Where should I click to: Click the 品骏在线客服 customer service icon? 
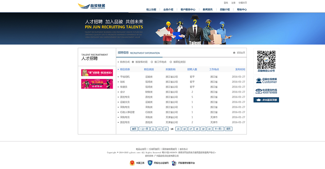[259, 80]
